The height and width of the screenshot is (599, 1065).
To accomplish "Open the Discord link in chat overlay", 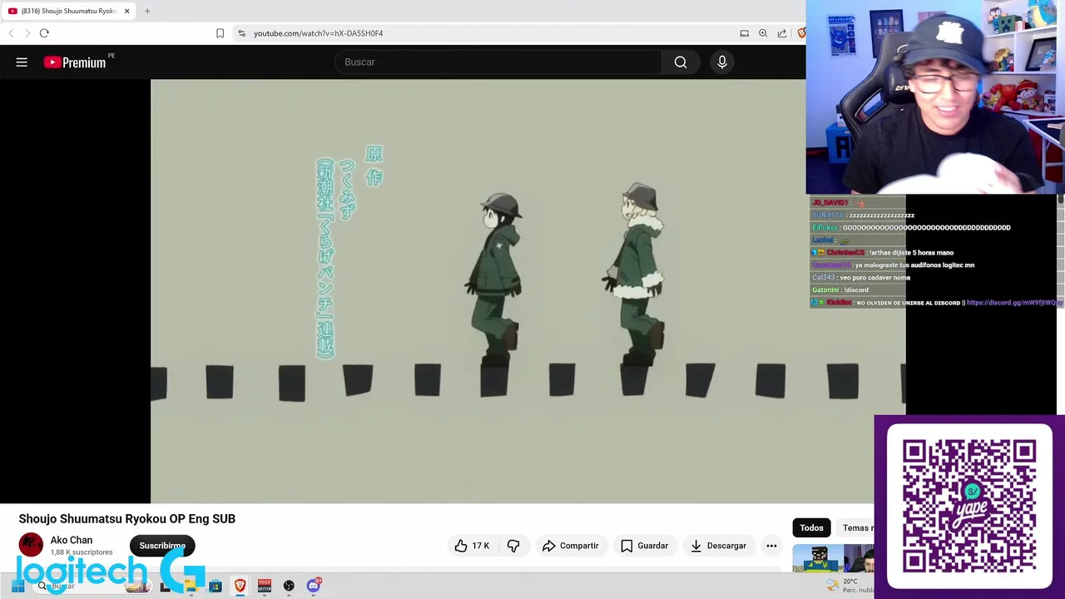I will click(x=1013, y=303).
